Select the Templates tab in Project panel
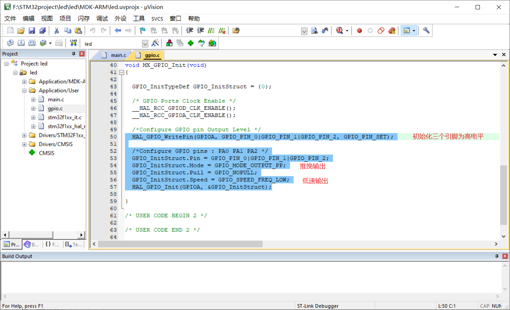Image resolution: width=510 pixels, height=310 pixels. coord(74,244)
